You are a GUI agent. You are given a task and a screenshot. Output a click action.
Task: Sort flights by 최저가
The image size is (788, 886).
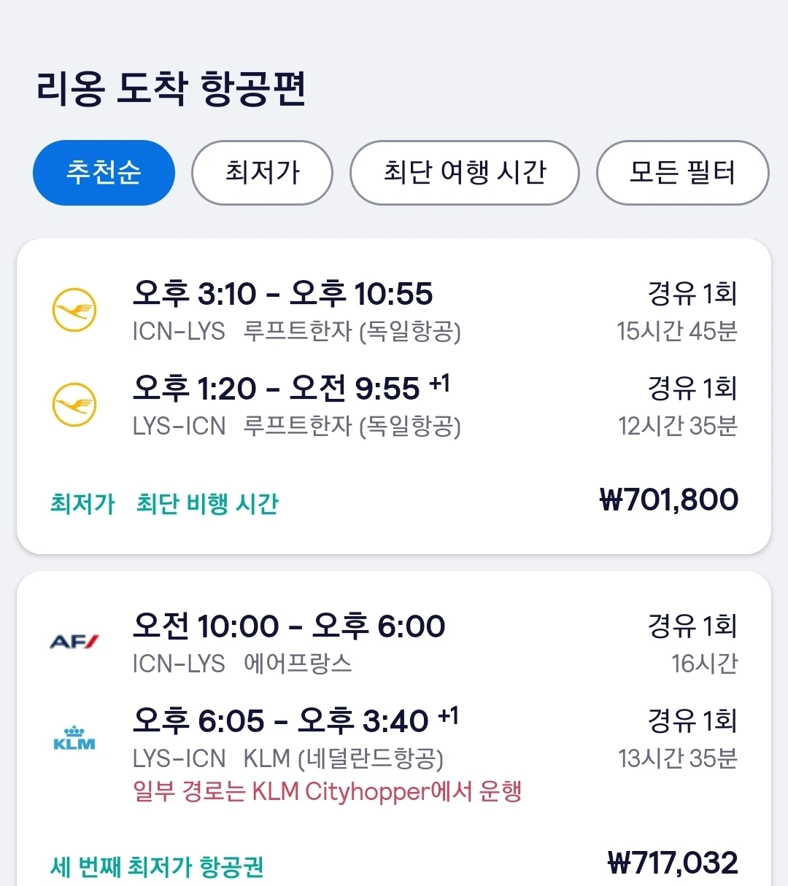coord(262,173)
